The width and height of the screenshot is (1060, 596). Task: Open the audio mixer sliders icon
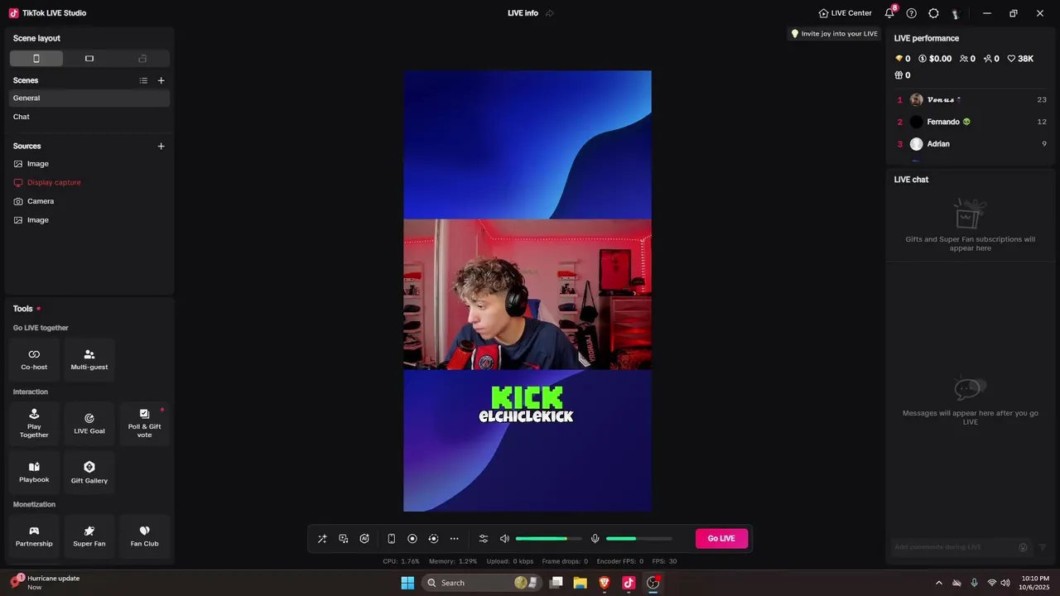[484, 539]
